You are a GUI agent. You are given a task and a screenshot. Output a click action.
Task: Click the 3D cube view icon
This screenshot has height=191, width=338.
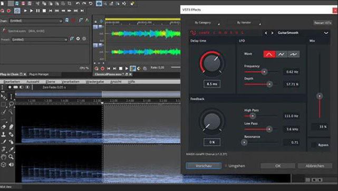click(3, 164)
